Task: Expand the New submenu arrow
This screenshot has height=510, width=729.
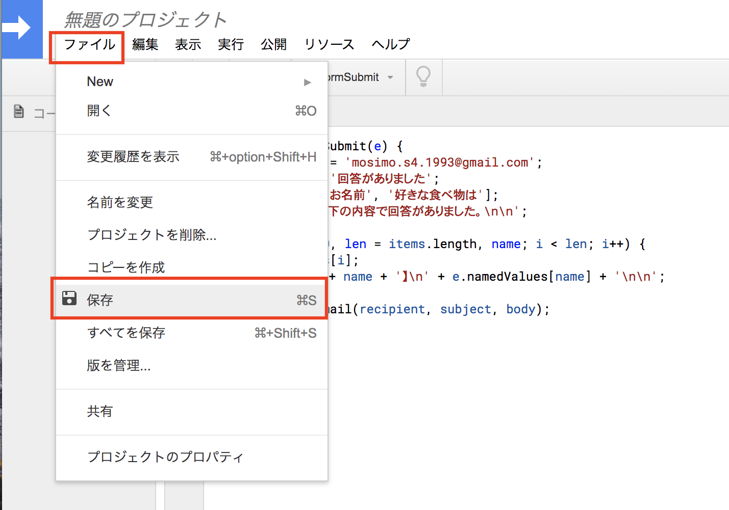Action: point(307,82)
